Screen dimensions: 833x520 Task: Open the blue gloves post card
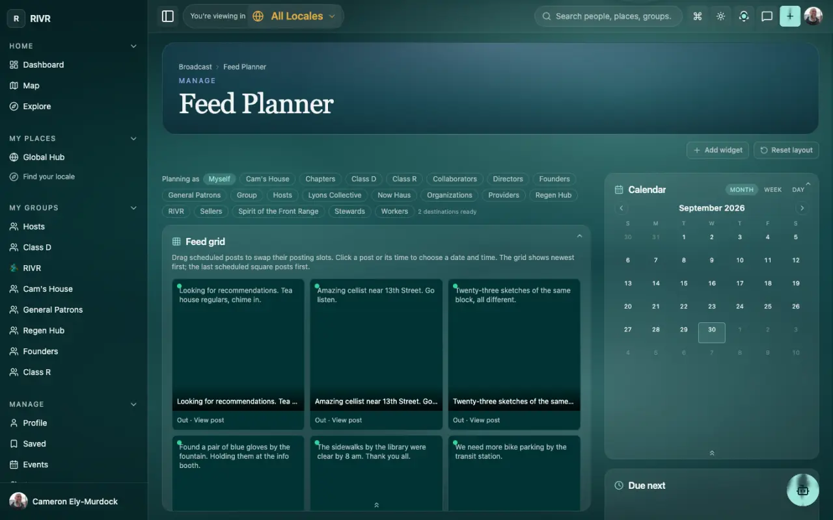point(238,473)
